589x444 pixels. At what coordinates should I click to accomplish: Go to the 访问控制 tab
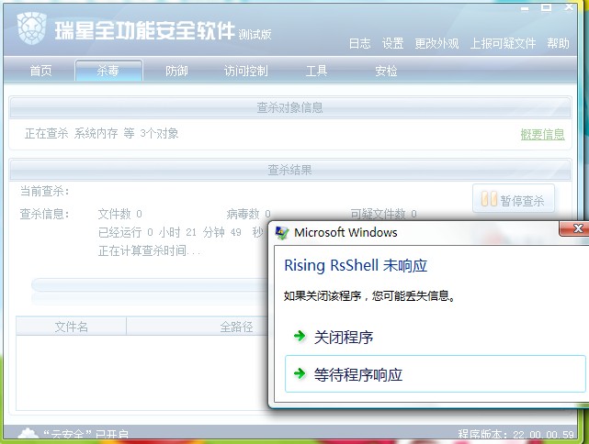245,71
